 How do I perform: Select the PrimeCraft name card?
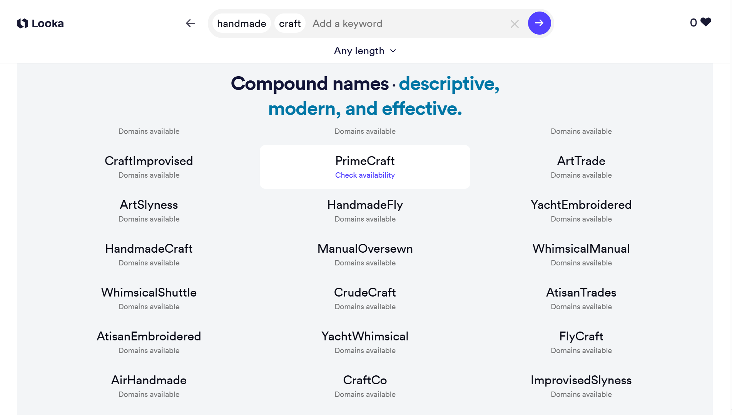[365, 167]
